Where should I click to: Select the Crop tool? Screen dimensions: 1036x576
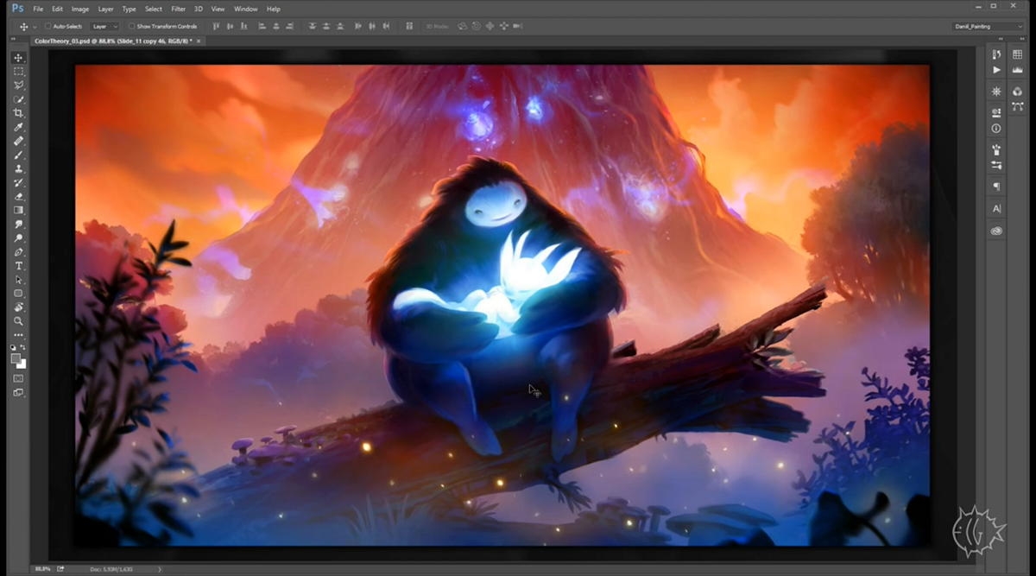tap(18, 113)
